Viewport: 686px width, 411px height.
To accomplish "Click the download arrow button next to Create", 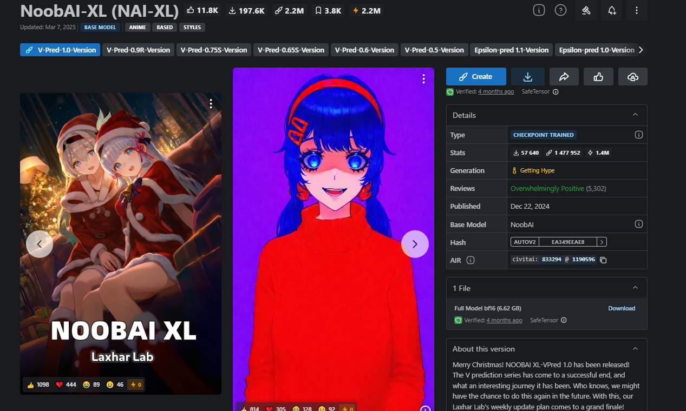I will coord(528,76).
